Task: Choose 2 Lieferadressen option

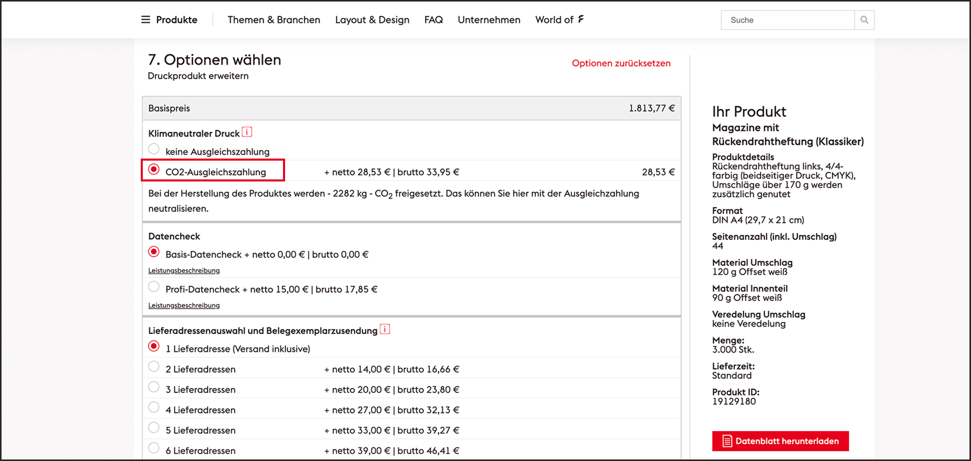Action: point(154,366)
